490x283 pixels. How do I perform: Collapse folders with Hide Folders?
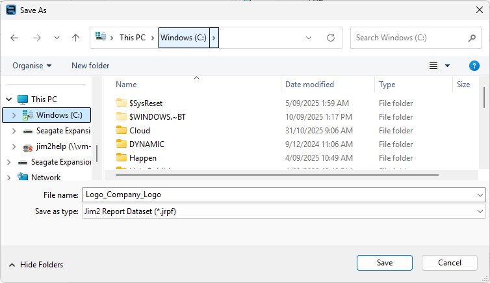click(x=36, y=265)
